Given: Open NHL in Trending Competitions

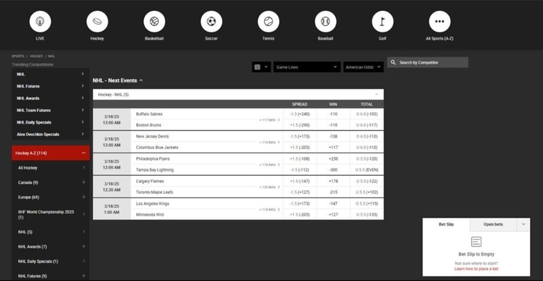Looking at the screenshot, I should (x=50, y=74).
